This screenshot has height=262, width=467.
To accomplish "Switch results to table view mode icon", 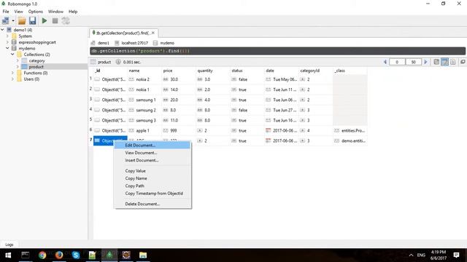I will 444,62.
